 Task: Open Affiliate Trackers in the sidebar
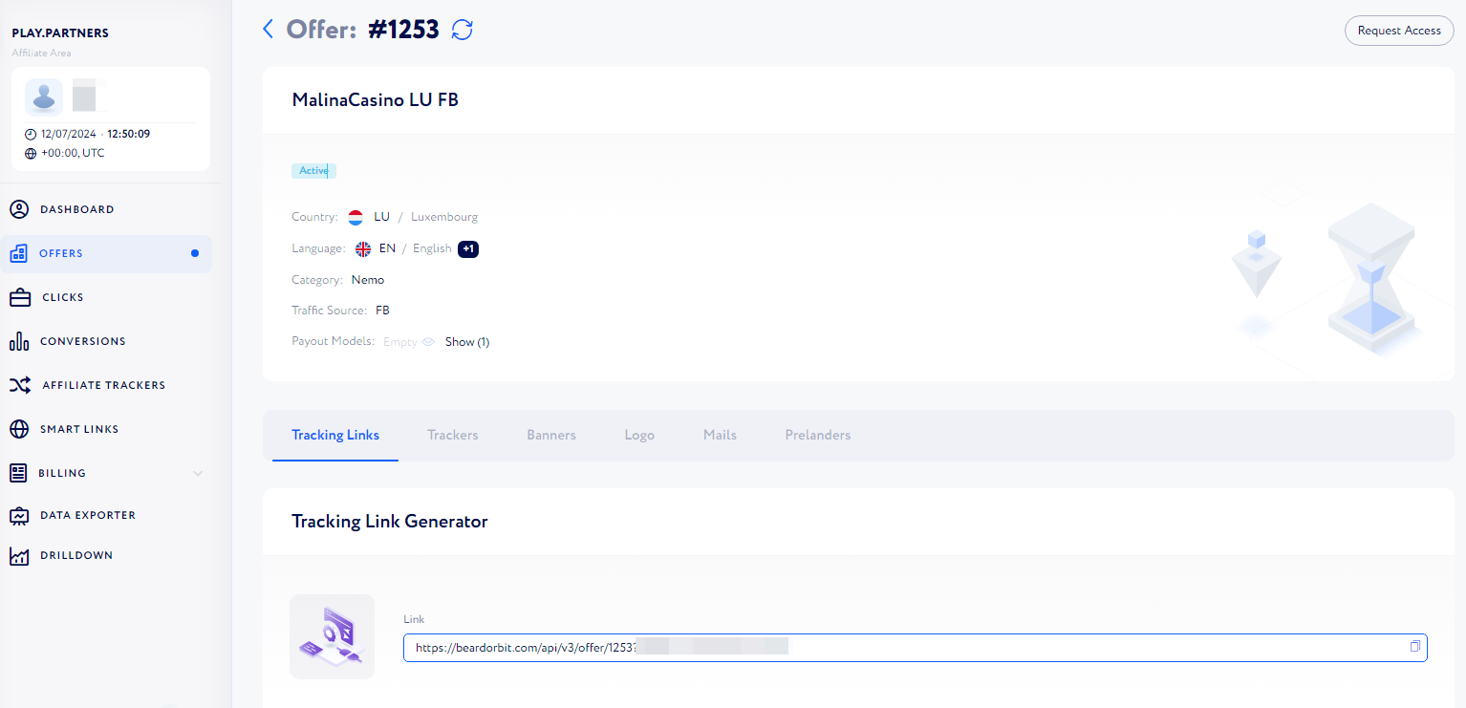[x=106, y=385]
